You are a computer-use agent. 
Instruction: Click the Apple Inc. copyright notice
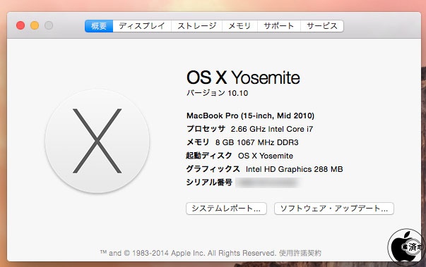tap(188, 253)
